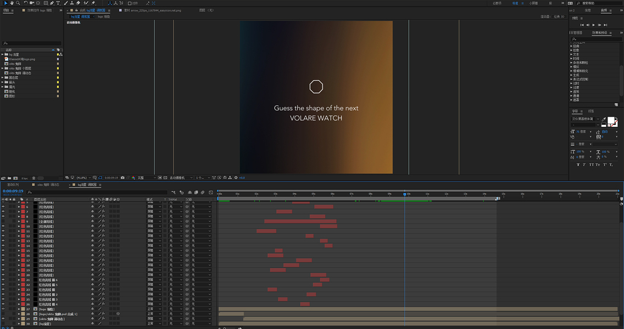624x329 pixels.
Task: Create new folder in Project panel
Action: click(9, 178)
